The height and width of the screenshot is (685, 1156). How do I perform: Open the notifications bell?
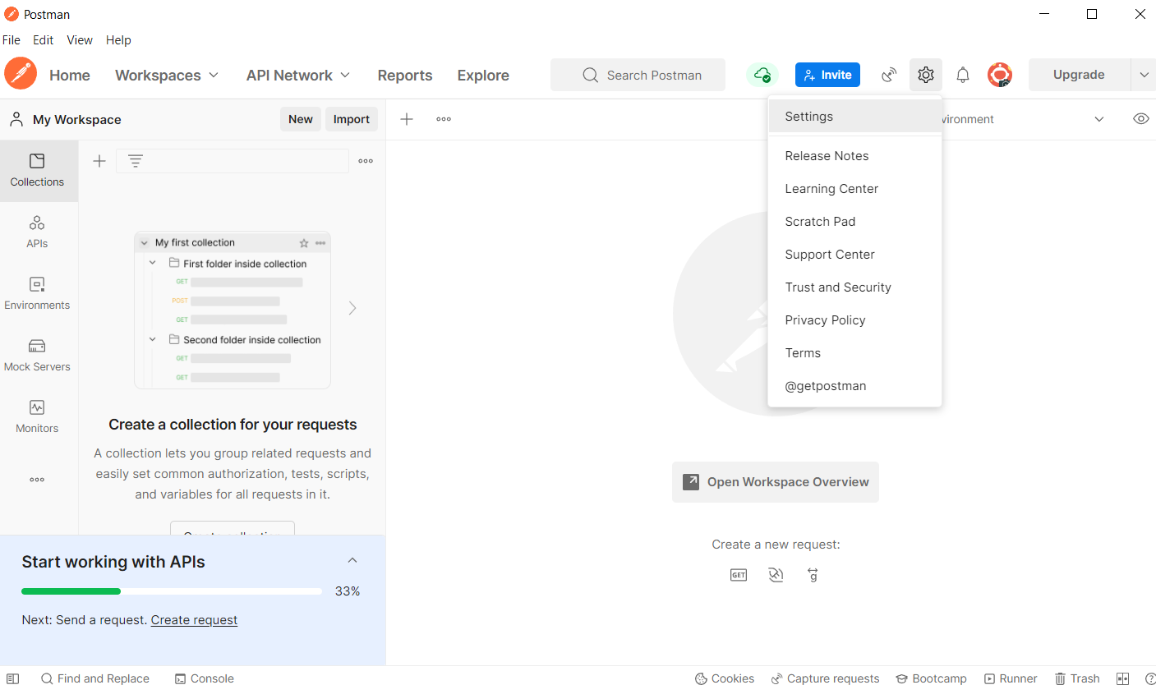[x=963, y=75]
